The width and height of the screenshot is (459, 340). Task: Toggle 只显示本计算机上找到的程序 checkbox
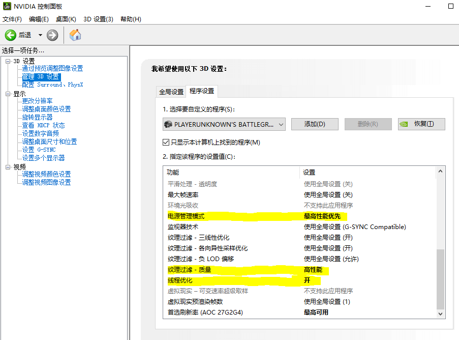tap(166, 143)
